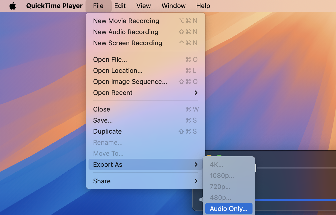Image resolution: width=336 pixels, height=215 pixels.
Task: Expand the Export As submenu arrow
Action: (196, 165)
